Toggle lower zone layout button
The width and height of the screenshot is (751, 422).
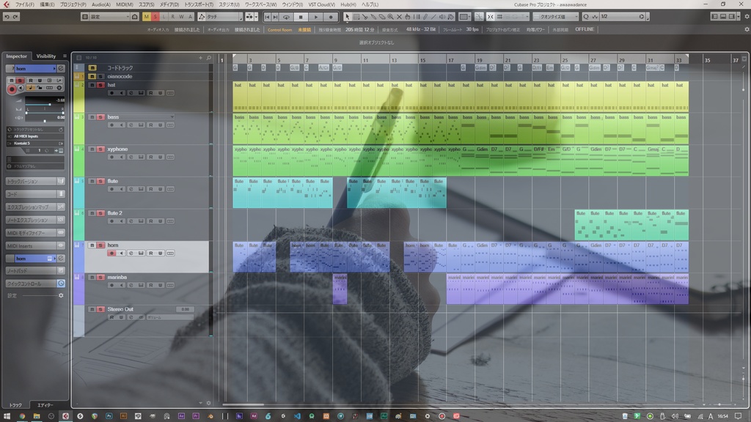coord(722,17)
